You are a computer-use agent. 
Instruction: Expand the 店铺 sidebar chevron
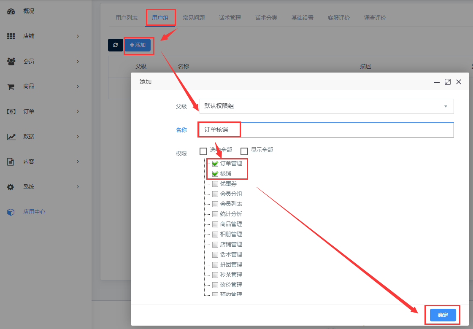78,36
